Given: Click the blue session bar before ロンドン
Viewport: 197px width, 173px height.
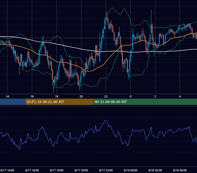Looking at the screenshot, I should [x=12, y=102].
